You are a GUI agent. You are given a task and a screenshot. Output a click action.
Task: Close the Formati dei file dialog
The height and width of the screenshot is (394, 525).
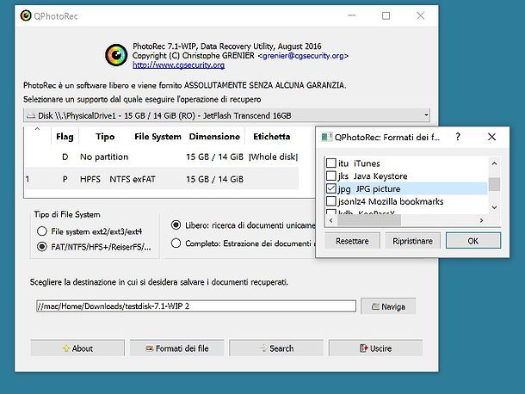tap(491, 137)
